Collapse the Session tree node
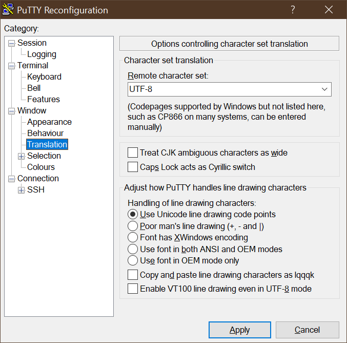Screen dimensions: 347x343 pyautogui.click(x=11, y=43)
